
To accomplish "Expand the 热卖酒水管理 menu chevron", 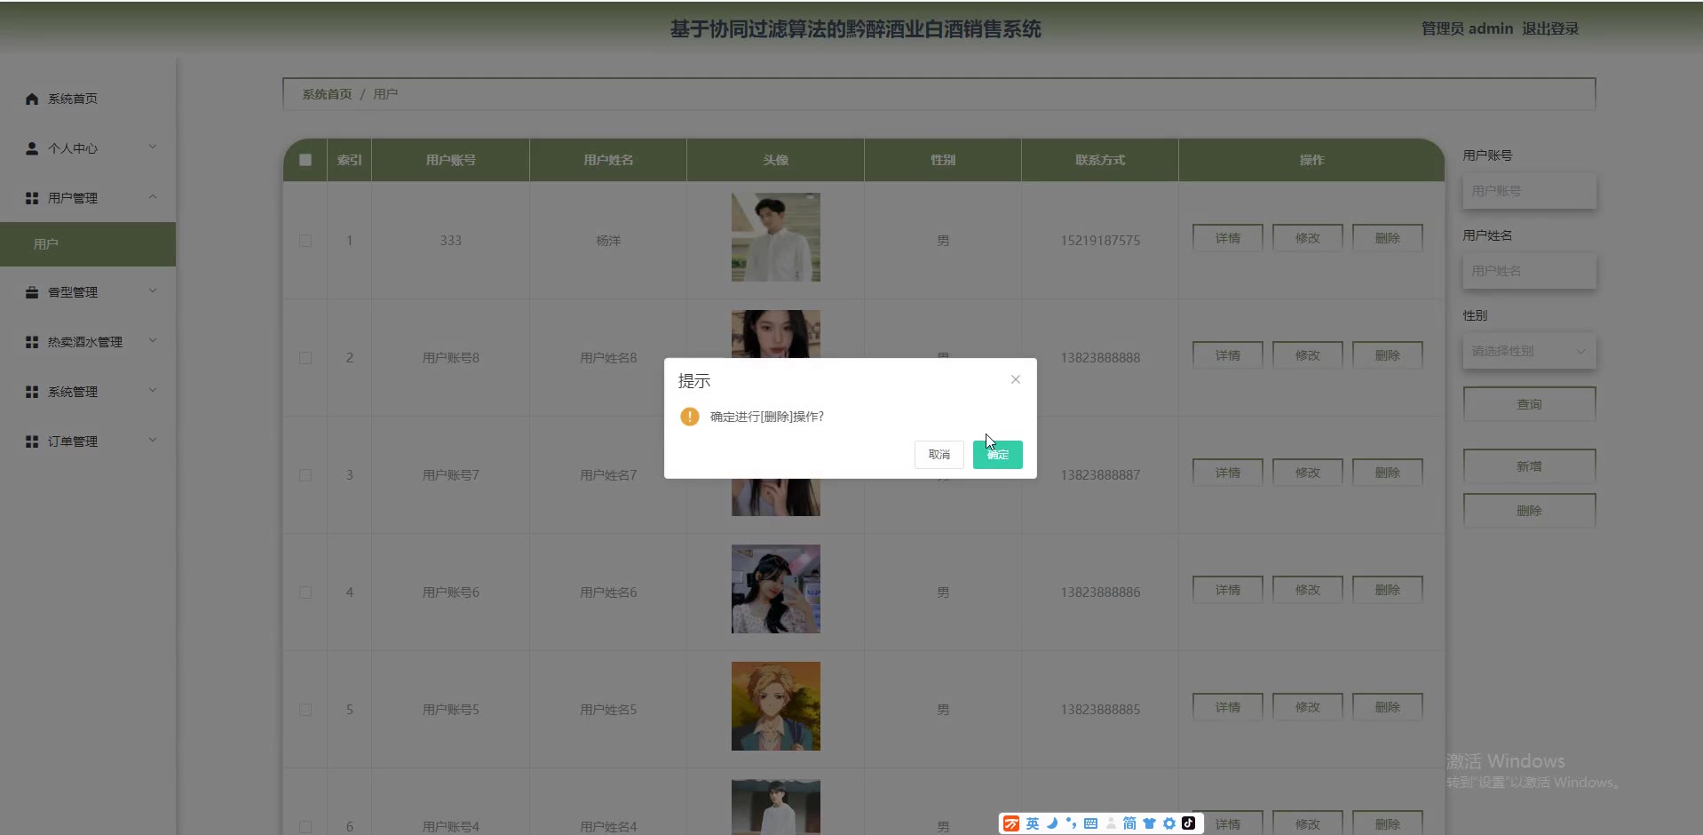I will click(153, 340).
